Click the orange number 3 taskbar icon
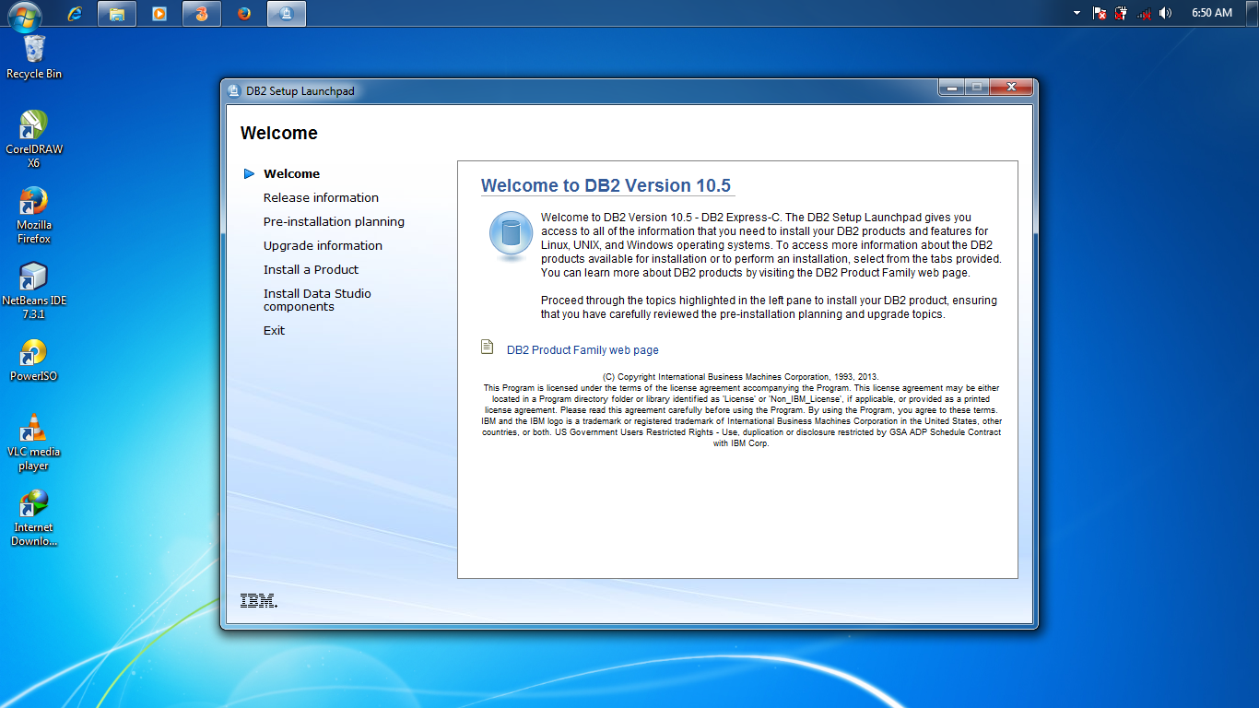Image resolution: width=1259 pixels, height=708 pixels. coord(202,14)
